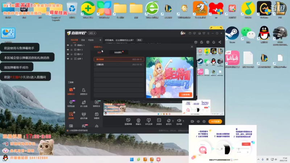Image resolution: width=290 pixels, height=163 pixels.
Task: Toggle visibility of 全屏 1 source
Action: click(x=68, y=59)
